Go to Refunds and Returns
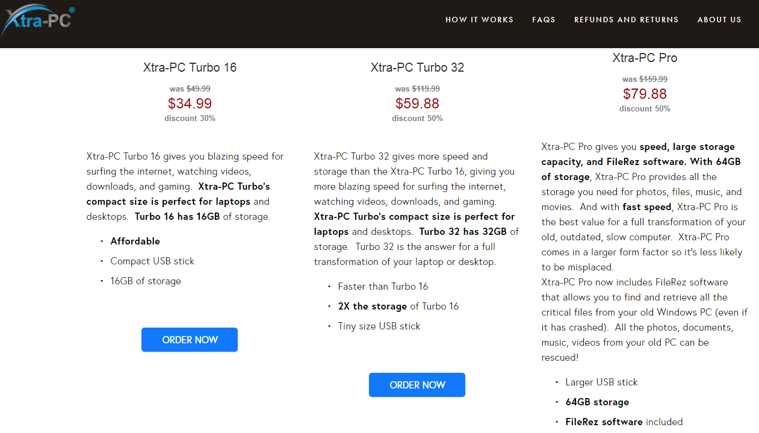This screenshot has width=759, height=433. pyautogui.click(x=626, y=20)
